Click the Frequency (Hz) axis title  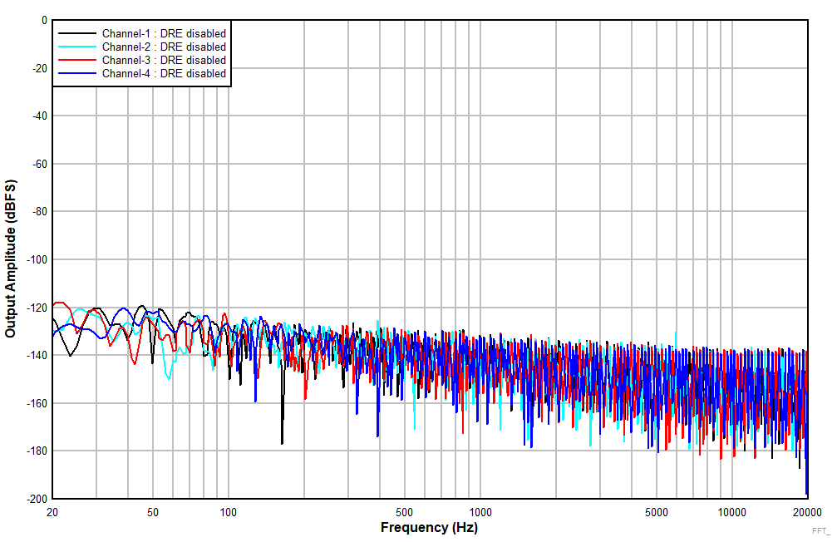(x=428, y=527)
